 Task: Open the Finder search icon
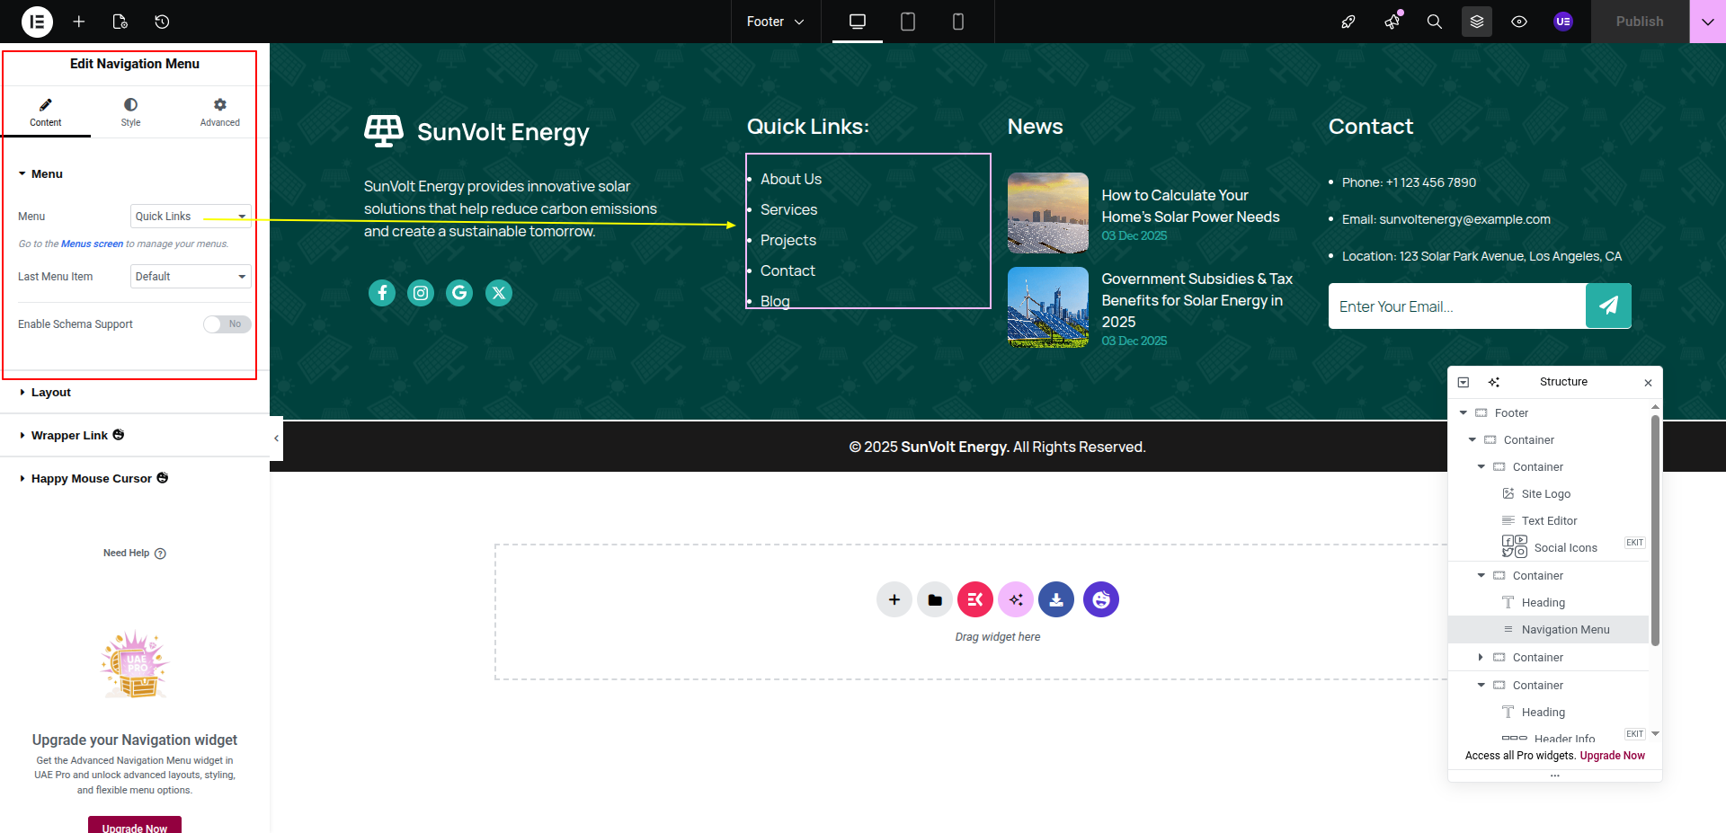[x=1434, y=22]
